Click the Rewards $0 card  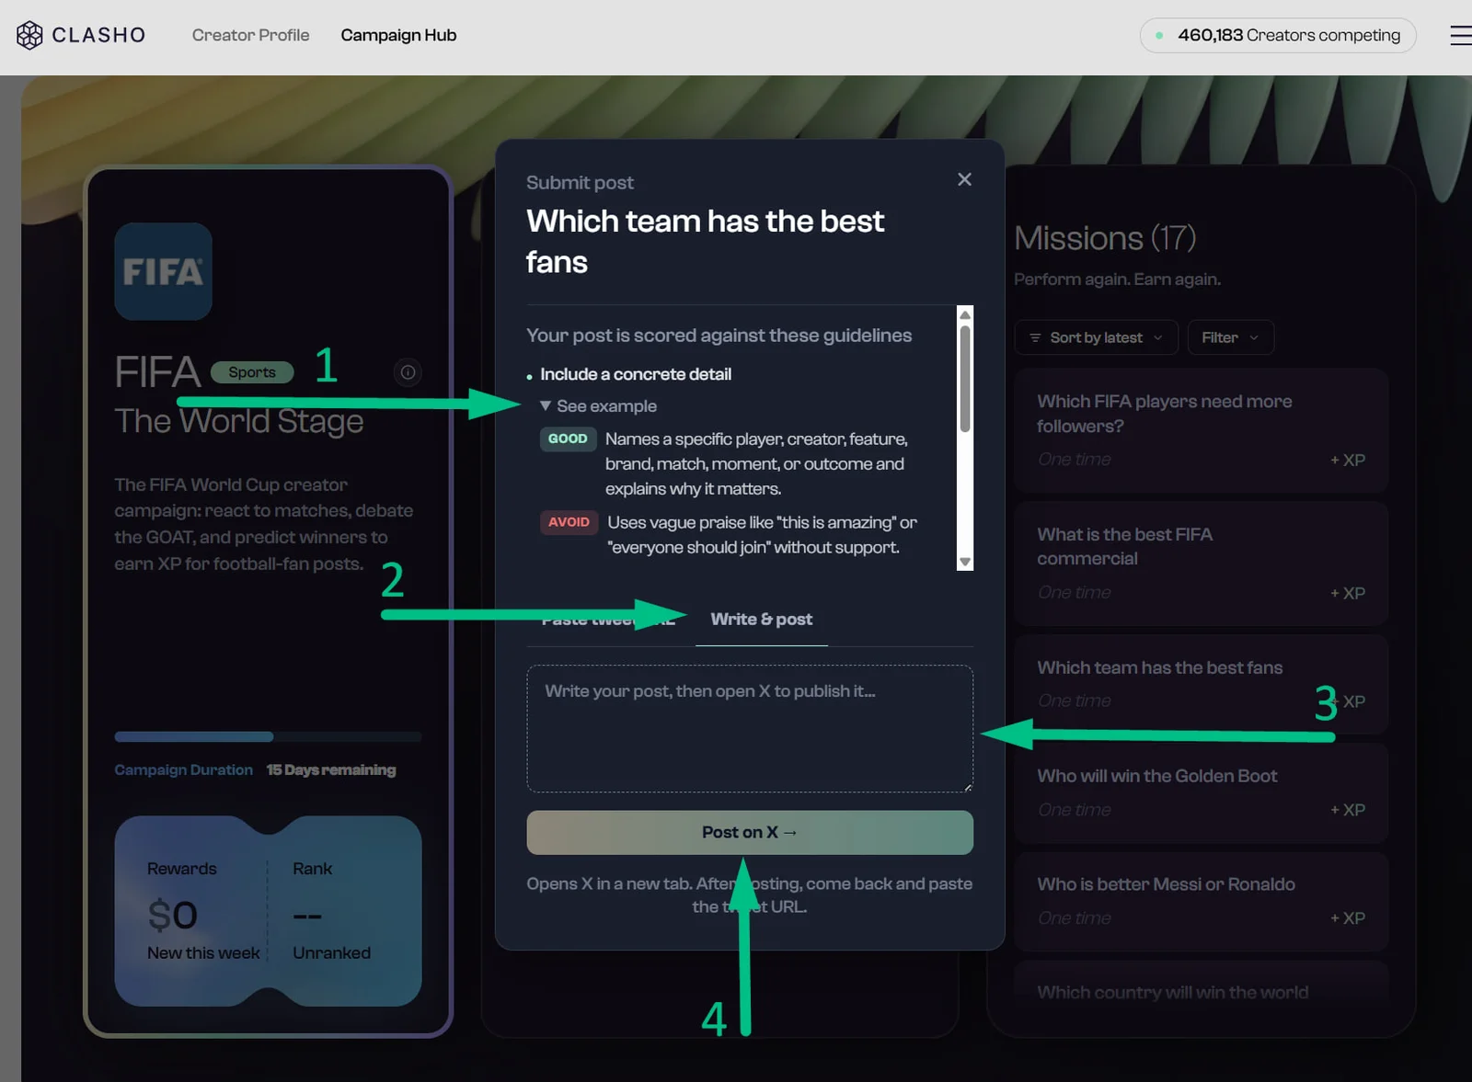(x=191, y=911)
